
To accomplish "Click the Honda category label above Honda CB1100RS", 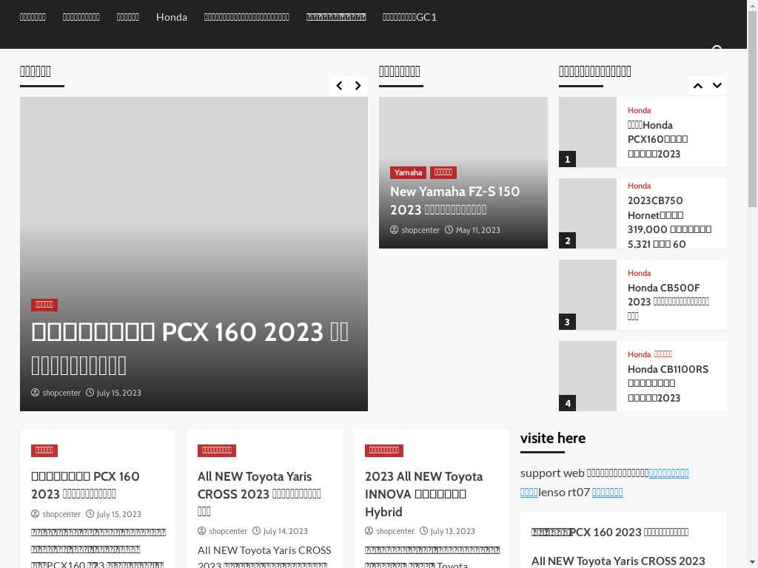I will coord(639,354).
